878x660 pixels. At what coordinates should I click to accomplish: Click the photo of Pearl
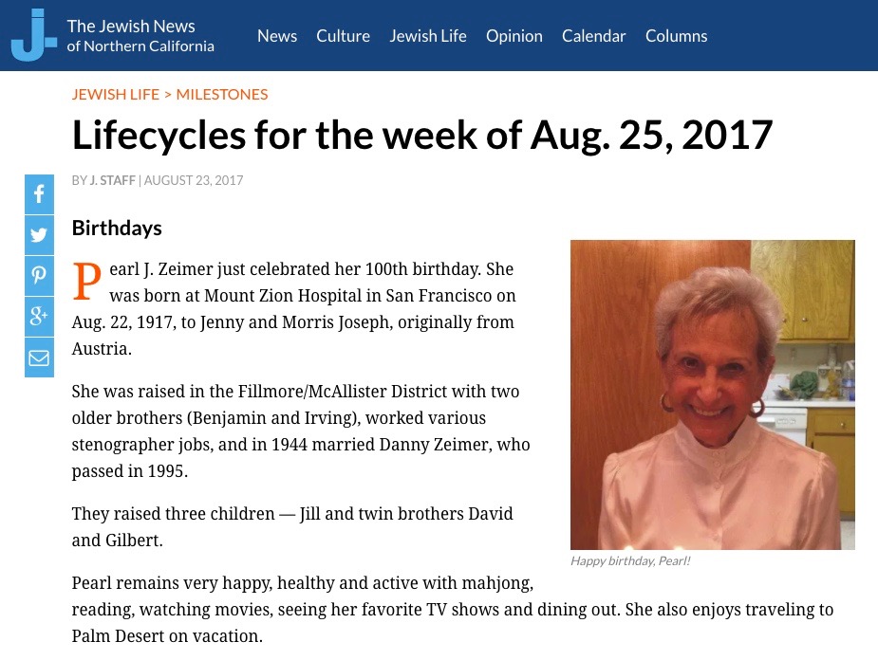712,394
